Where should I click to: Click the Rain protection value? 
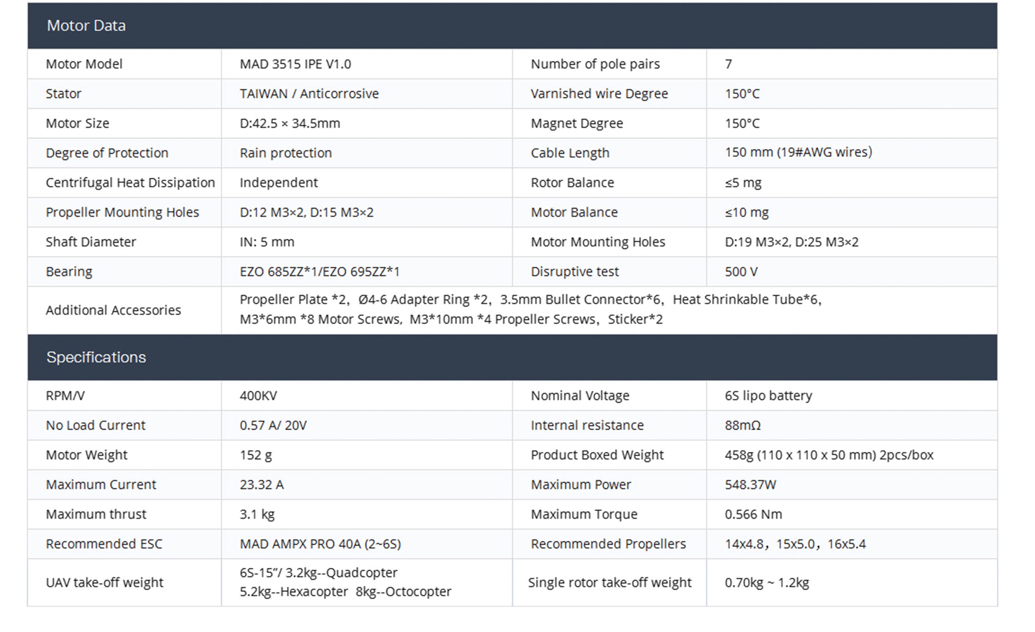click(x=286, y=153)
